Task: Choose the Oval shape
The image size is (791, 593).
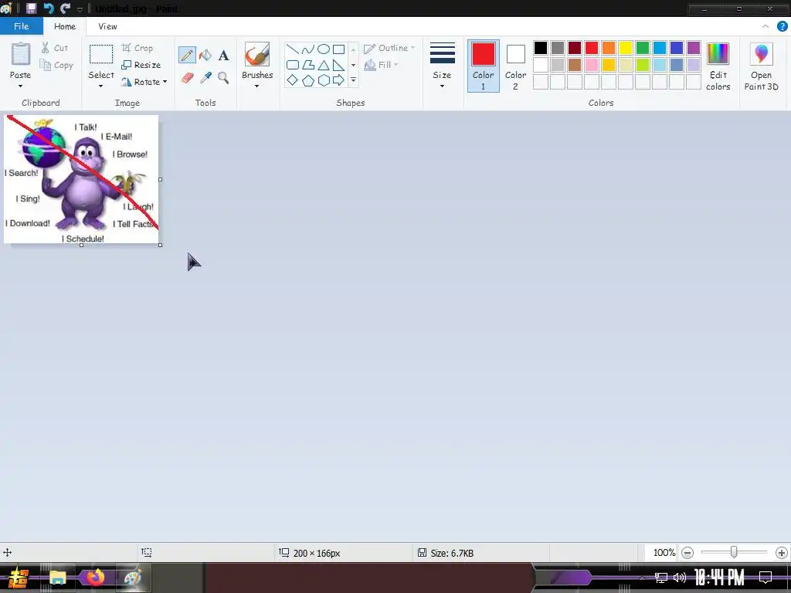Action: pyautogui.click(x=324, y=49)
